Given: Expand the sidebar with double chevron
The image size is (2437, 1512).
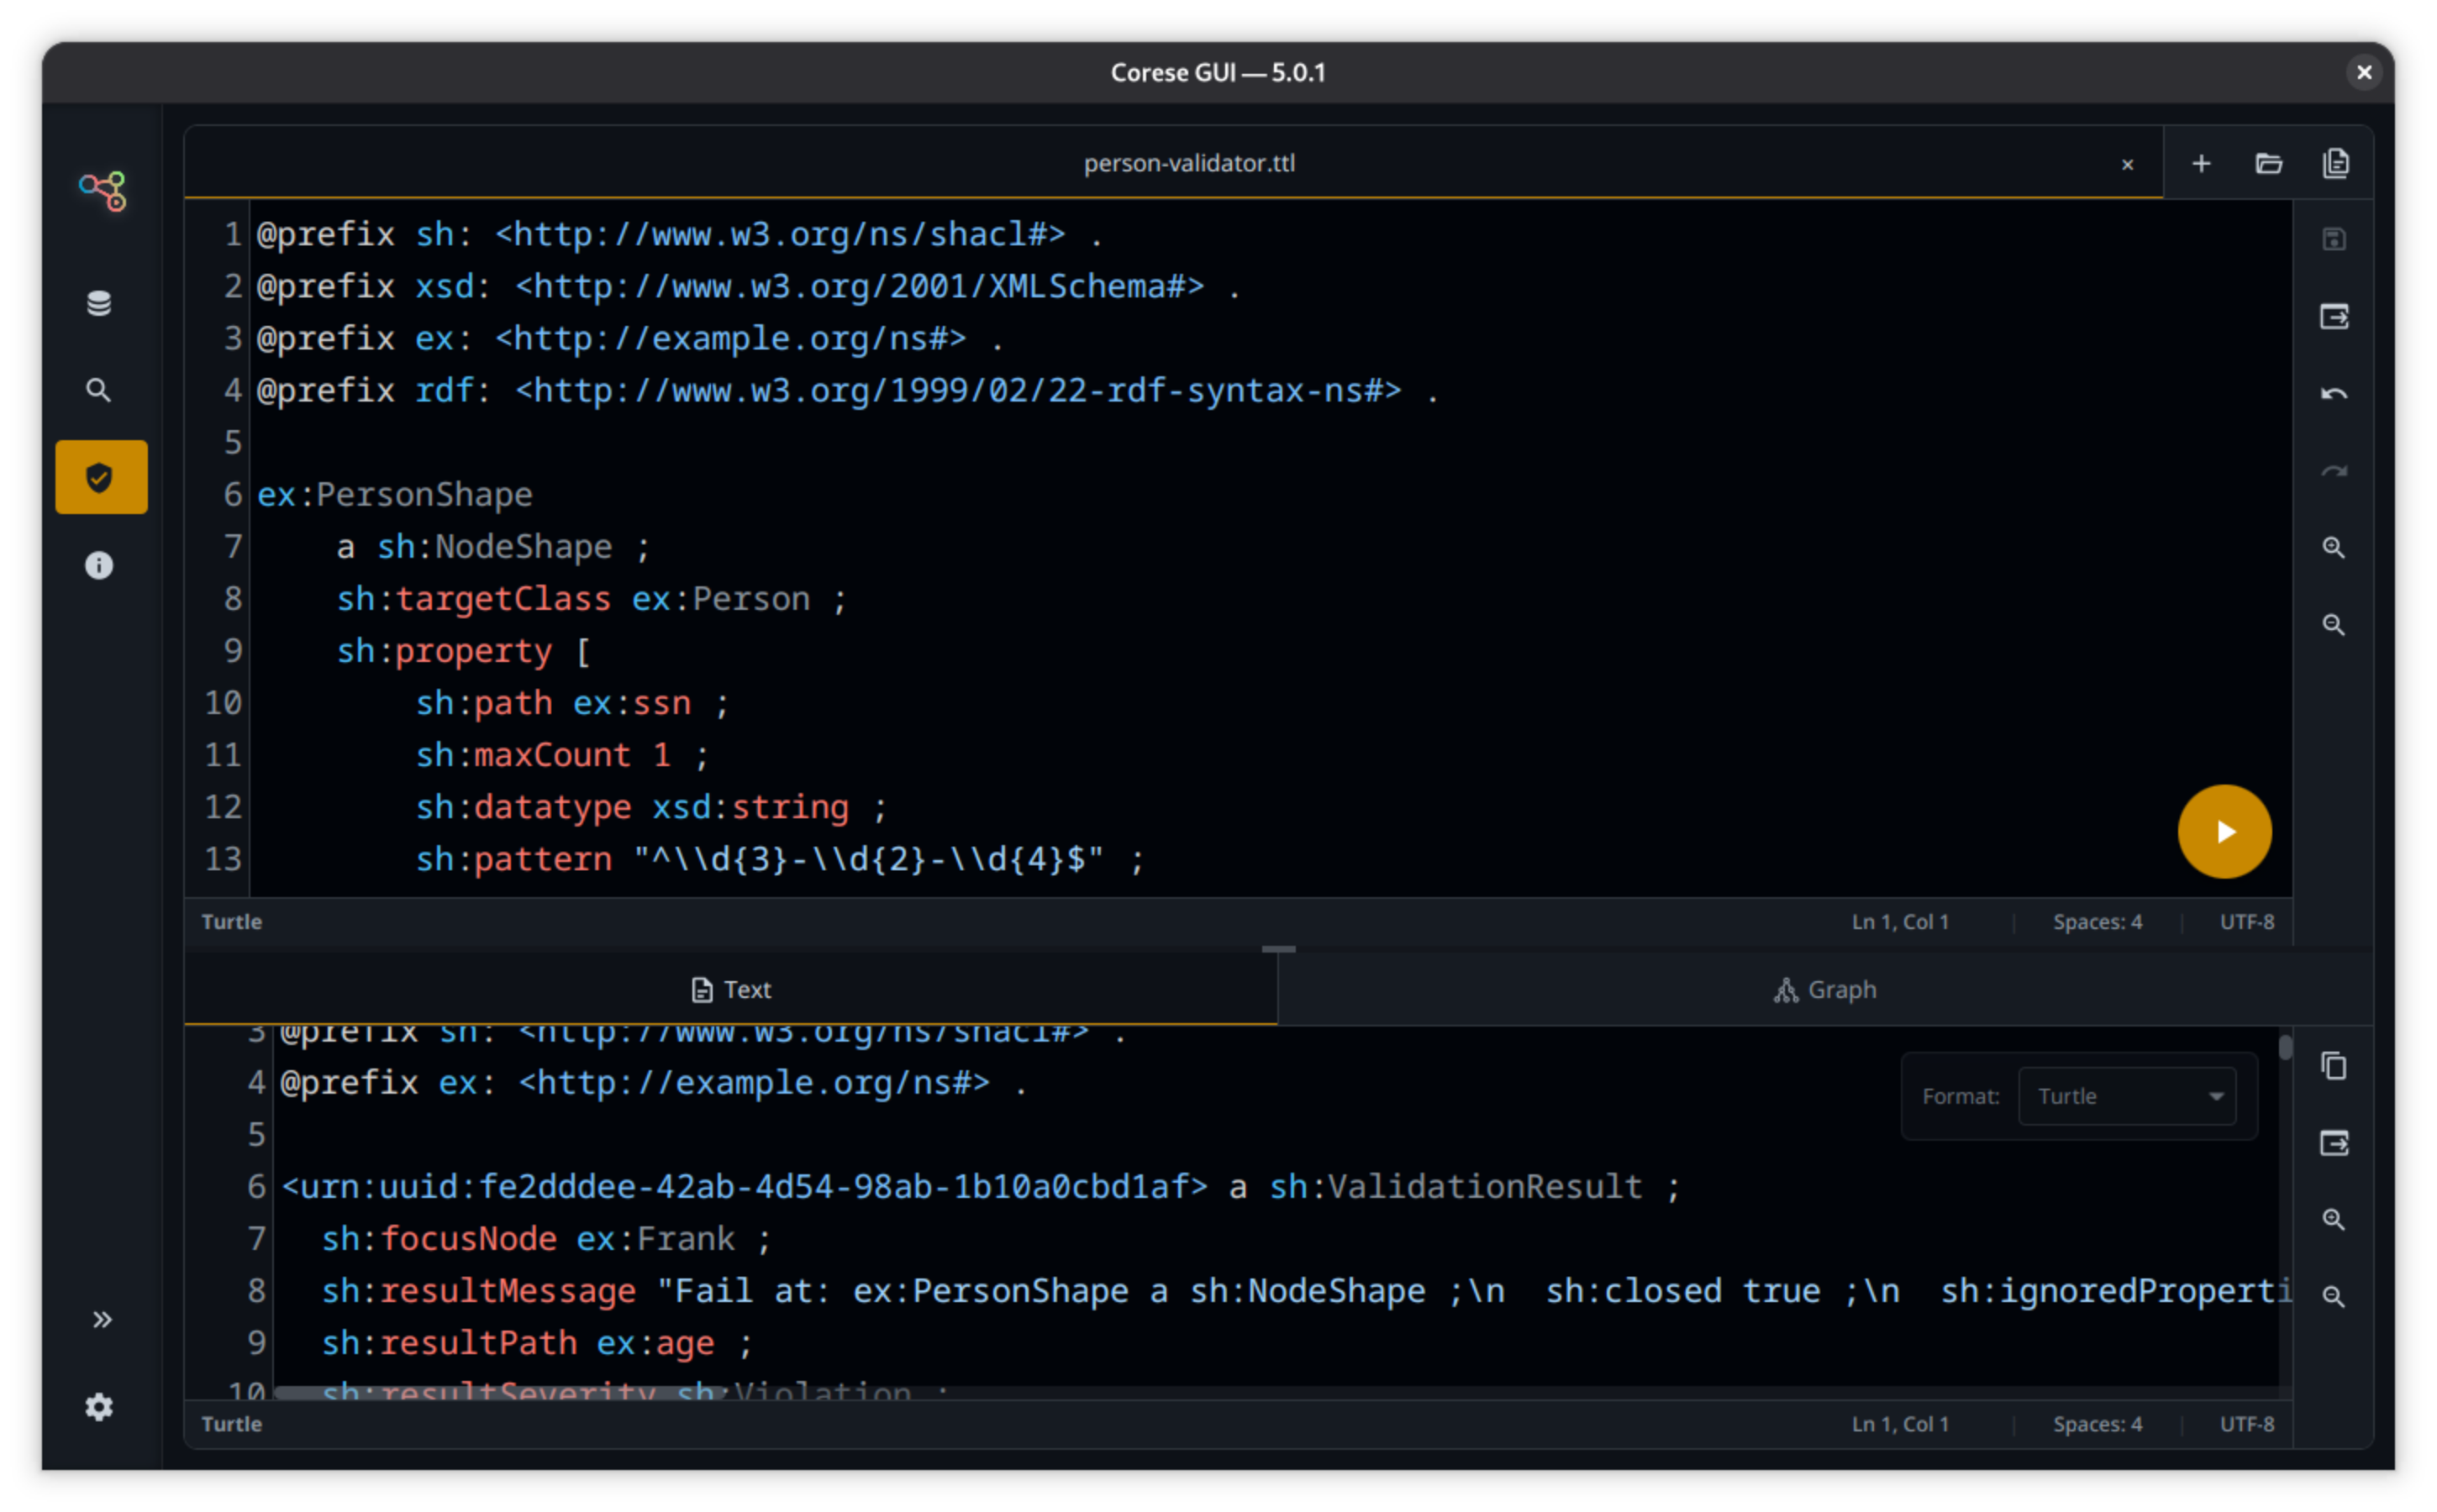Looking at the screenshot, I should pyautogui.click(x=101, y=1320).
